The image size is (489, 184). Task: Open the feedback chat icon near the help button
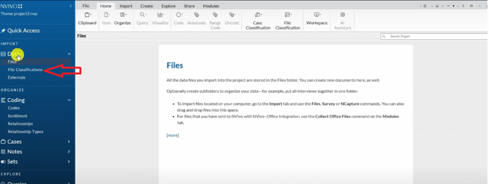[x=471, y=6]
